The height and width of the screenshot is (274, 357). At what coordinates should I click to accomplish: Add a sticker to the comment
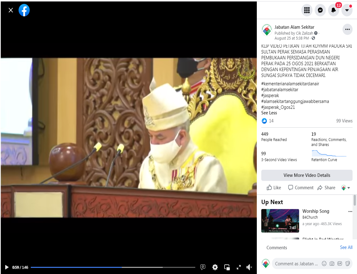(348, 264)
